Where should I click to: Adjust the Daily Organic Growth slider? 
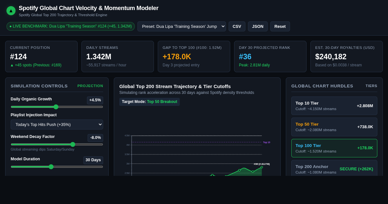coord(57,107)
